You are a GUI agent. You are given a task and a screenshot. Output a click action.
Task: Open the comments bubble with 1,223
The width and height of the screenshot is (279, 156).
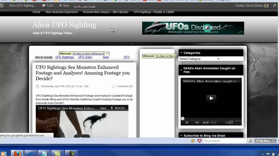48,5
